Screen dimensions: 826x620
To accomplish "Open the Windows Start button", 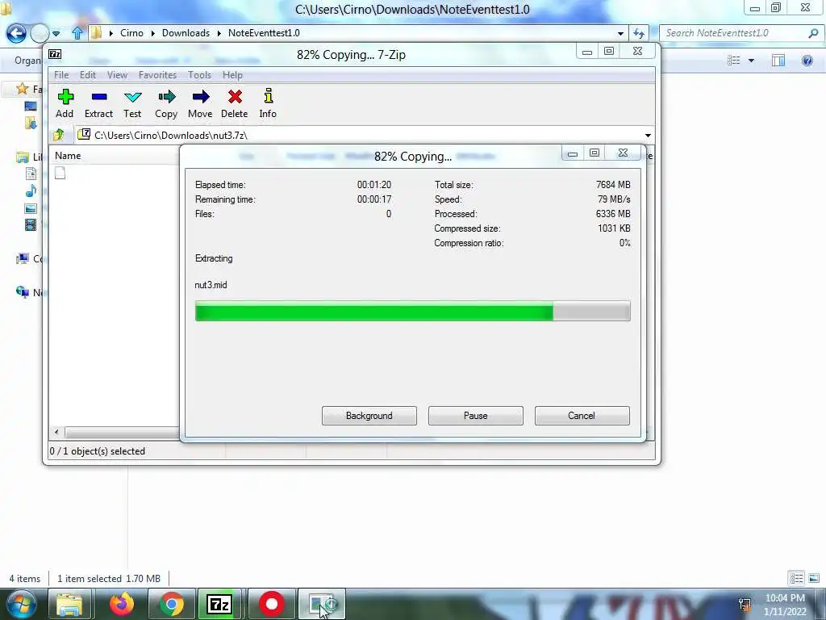I will tap(21, 604).
